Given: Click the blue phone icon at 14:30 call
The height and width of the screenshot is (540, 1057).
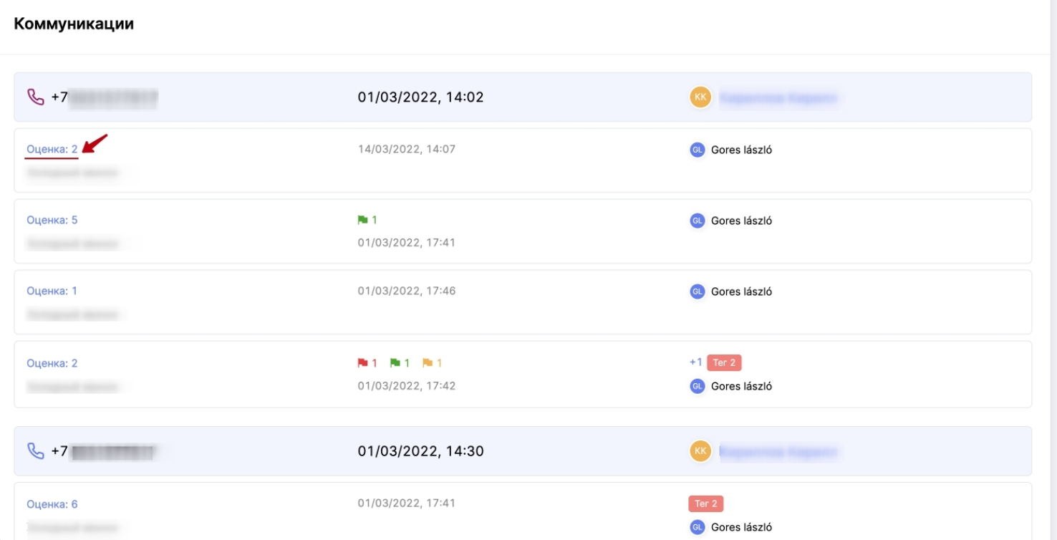Looking at the screenshot, I should tap(36, 451).
